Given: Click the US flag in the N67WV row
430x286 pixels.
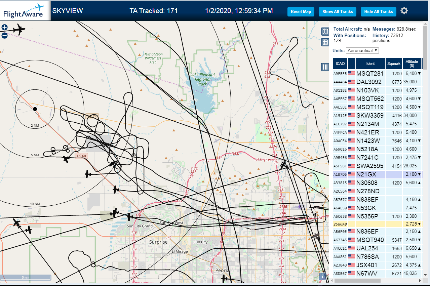Looking at the screenshot, I should (x=352, y=273).
